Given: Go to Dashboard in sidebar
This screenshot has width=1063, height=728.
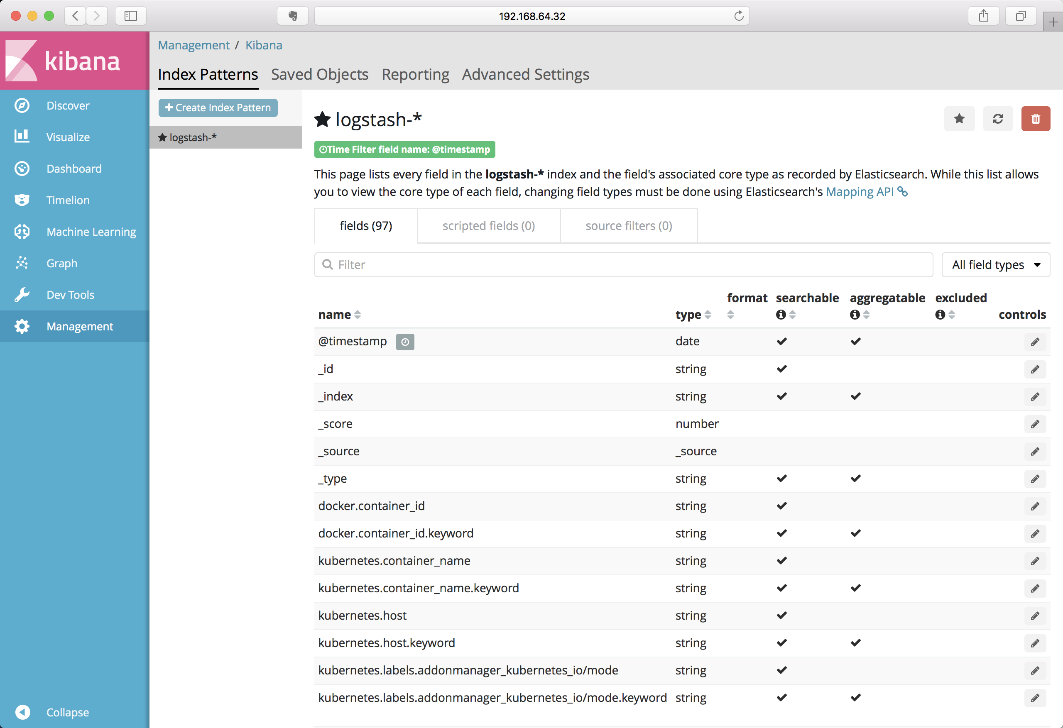Looking at the screenshot, I should point(75,169).
